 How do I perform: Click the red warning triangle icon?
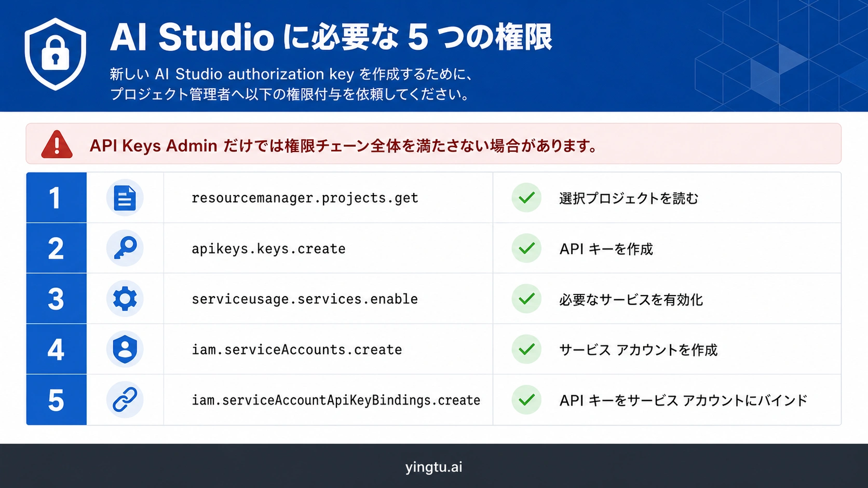(57, 144)
